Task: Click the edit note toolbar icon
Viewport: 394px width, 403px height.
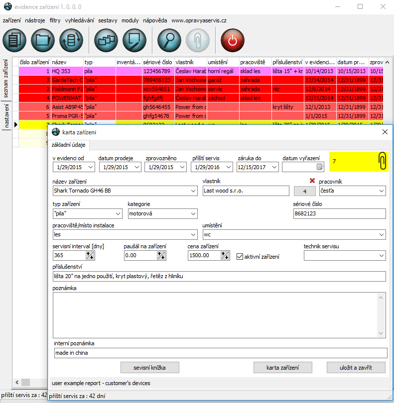Action: coord(133,40)
